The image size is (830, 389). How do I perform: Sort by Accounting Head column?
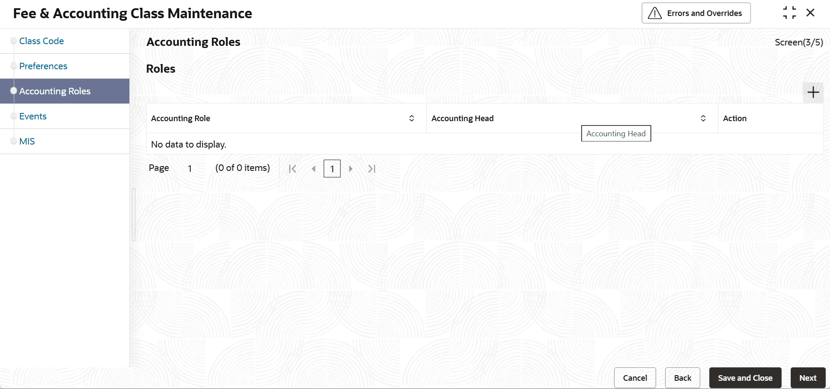[x=703, y=119]
